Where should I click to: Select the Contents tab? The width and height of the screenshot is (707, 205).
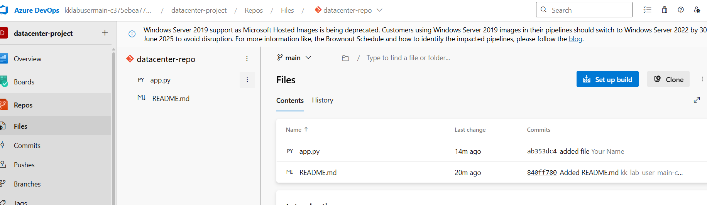click(290, 101)
